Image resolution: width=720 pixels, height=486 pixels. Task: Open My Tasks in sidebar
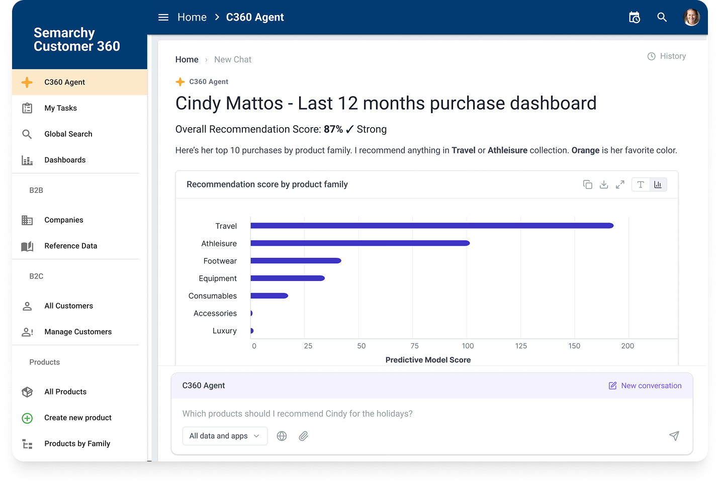[80, 108]
